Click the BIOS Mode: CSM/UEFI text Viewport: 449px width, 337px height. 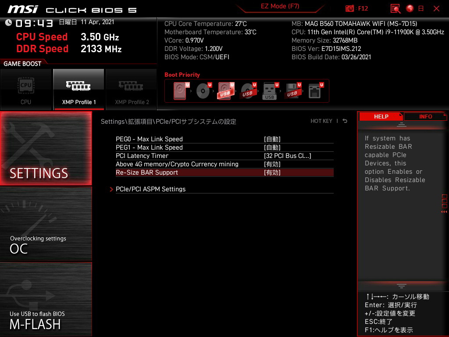(x=197, y=57)
